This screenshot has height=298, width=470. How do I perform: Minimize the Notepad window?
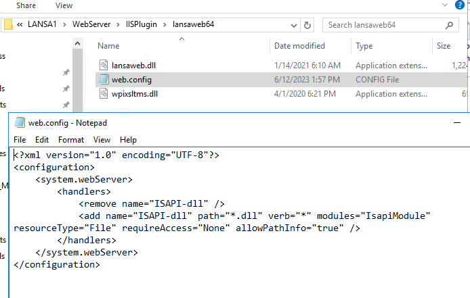pyautogui.click(x=457, y=123)
